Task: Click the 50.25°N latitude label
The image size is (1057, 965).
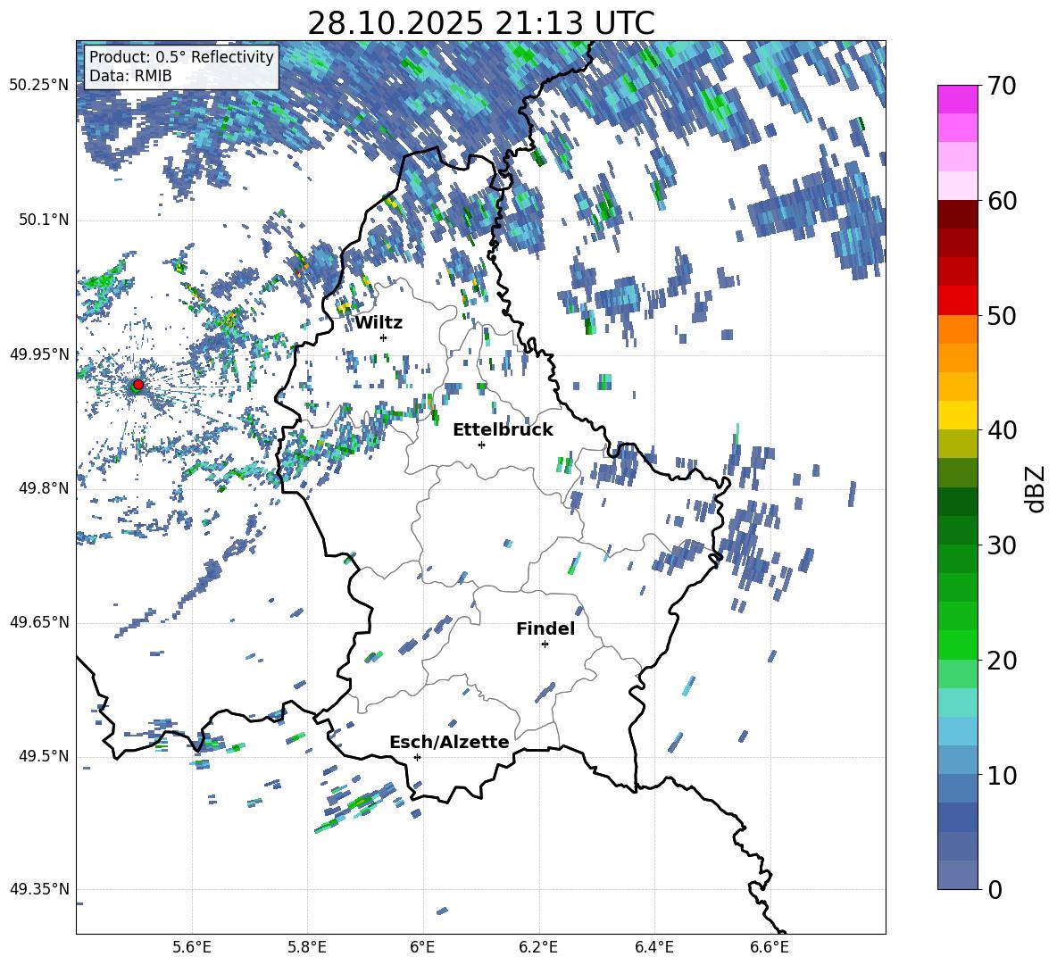Action: (39, 86)
